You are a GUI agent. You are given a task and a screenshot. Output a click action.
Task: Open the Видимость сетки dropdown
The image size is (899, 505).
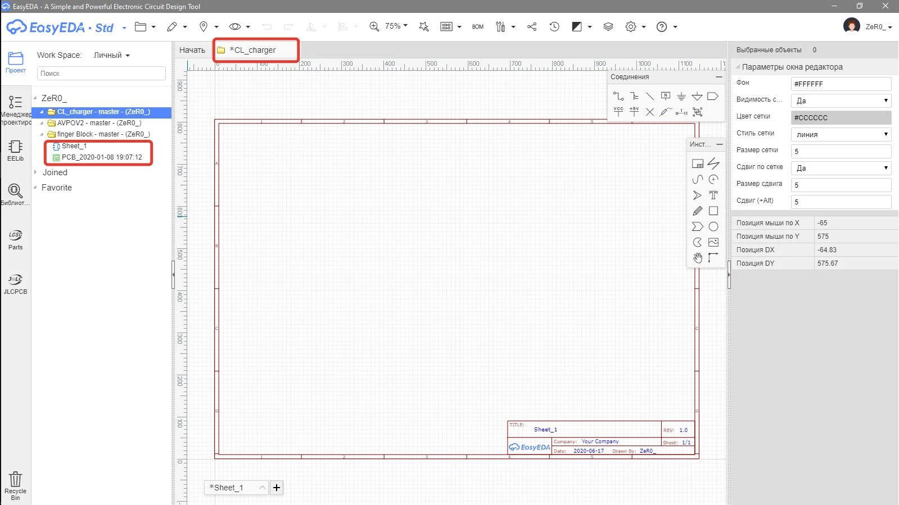pos(841,101)
